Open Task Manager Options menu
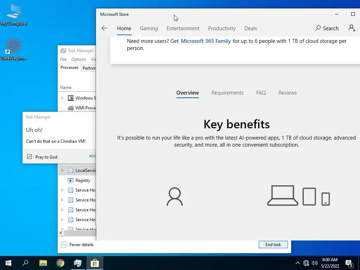 click(x=79, y=59)
